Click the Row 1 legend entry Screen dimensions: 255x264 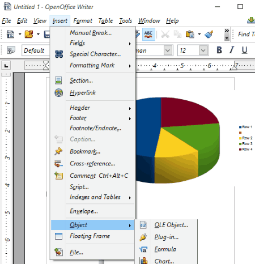pyautogui.click(x=245, y=127)
